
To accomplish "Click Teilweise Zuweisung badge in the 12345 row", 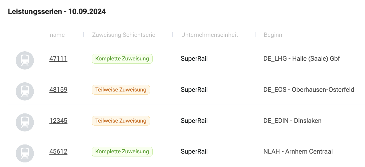I will (x=121, y=121).
